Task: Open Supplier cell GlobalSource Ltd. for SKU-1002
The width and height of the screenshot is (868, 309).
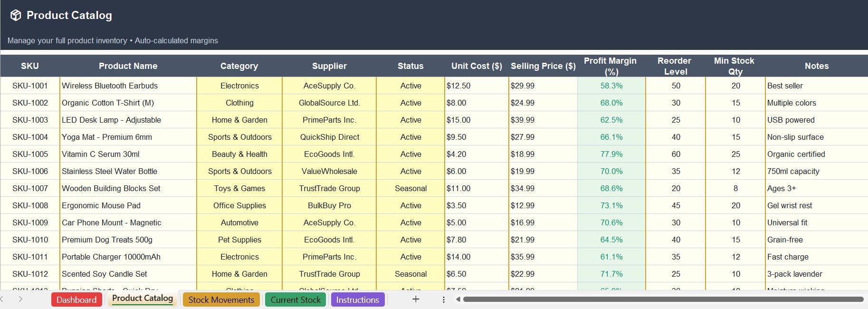Action: (329, 103)
